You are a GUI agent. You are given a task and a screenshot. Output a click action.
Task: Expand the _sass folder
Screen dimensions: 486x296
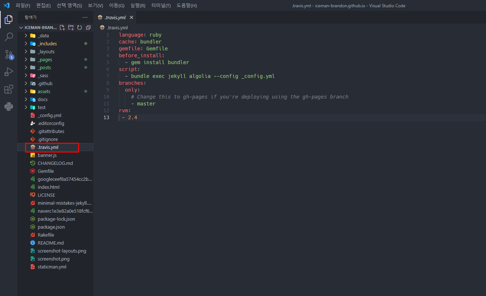[x=26, y=75]
